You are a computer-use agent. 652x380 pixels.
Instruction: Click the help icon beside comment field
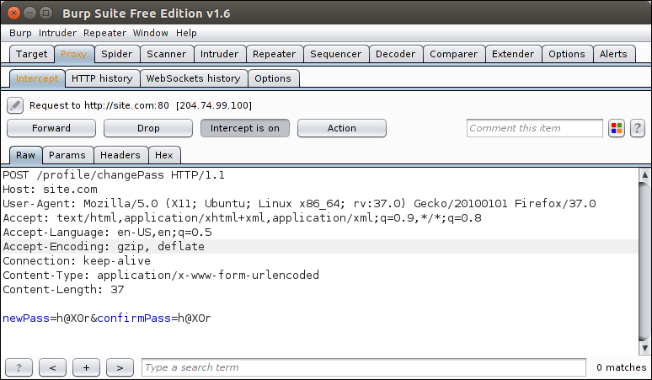(638, 128)
